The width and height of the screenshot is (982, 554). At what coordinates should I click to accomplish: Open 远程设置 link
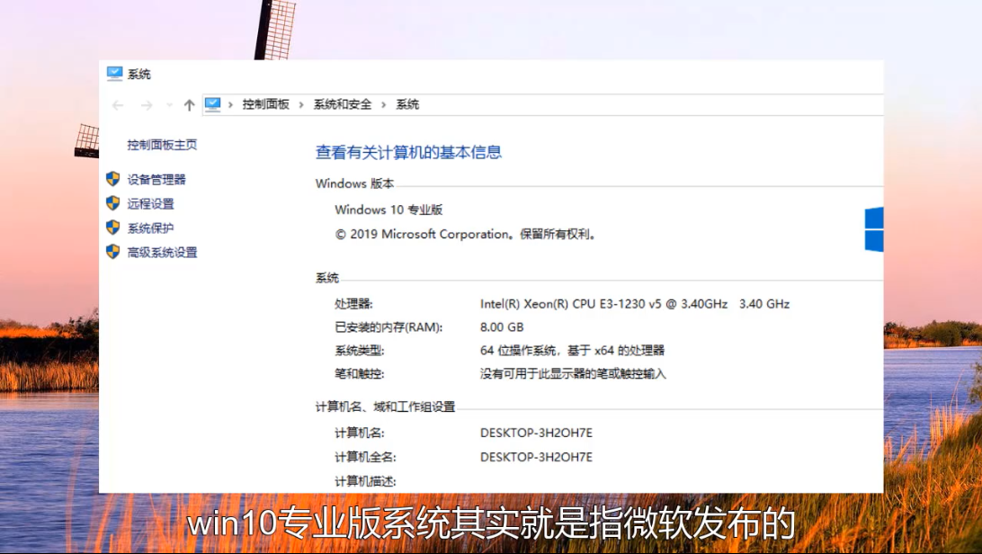point(151,203)
